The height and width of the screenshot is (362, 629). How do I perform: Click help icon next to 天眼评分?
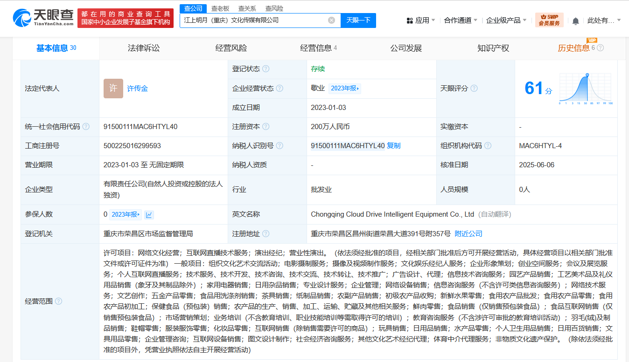(474, 89)
